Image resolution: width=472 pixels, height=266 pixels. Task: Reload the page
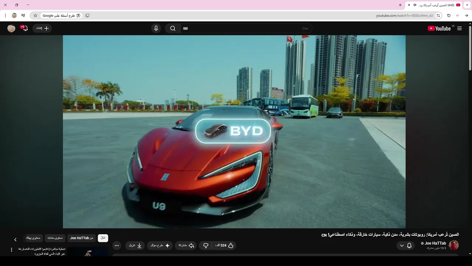click(449, 16)
